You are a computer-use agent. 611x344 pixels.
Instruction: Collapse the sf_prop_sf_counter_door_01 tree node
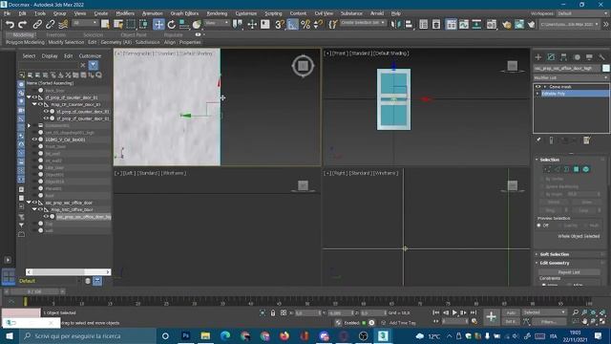(x=29, y=97)
